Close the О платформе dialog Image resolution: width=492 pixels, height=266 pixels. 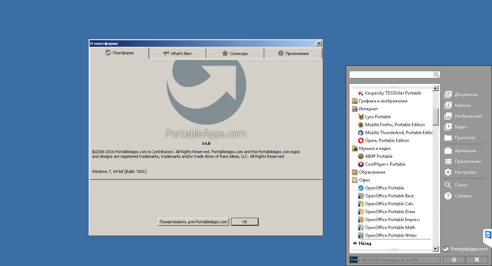318,43
